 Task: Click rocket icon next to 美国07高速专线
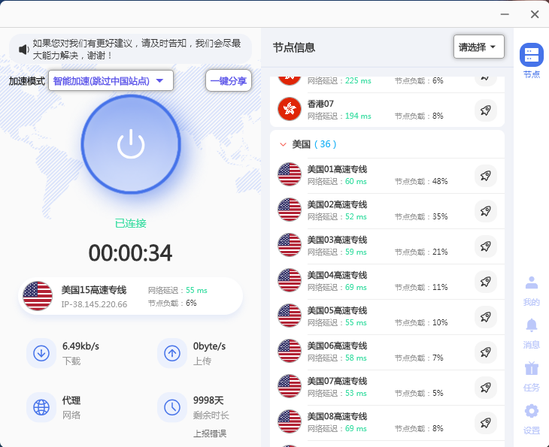(486, 388)
